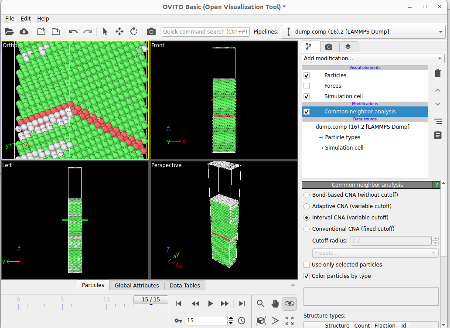
Task: Enable Use only selected particles
Action: (307, 265)
